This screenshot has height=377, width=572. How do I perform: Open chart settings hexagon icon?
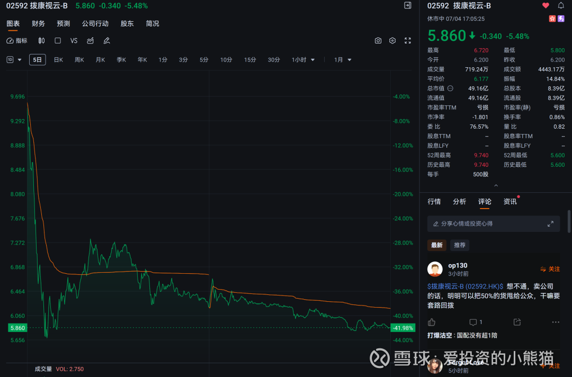click(392, 41)
